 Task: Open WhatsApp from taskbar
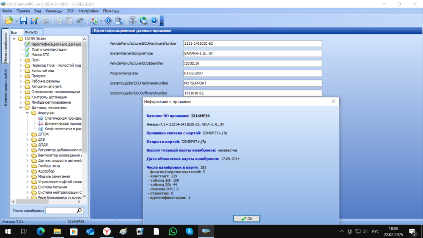173,232
